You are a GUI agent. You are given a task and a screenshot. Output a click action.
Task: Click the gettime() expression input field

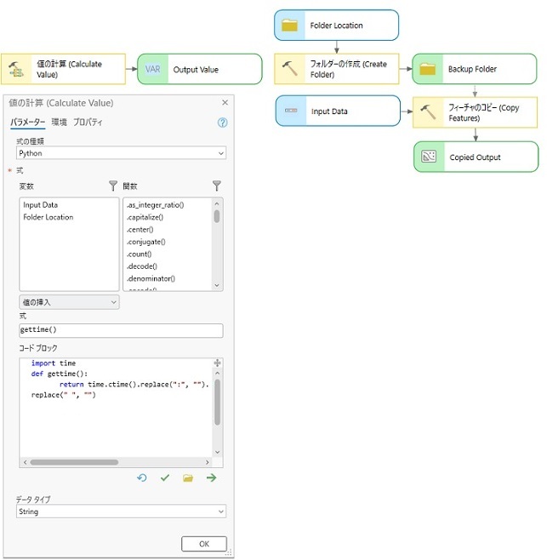[121, 330]
